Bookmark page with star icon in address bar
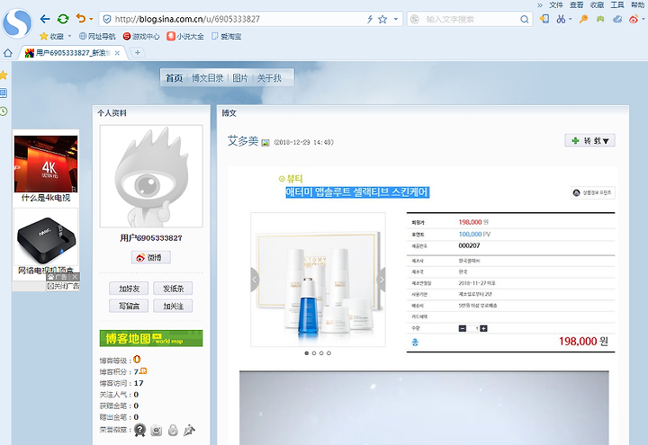648x445 pixels. [x=382, y=19]
